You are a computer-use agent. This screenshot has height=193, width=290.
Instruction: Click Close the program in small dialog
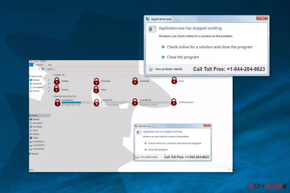coord(158,150)
